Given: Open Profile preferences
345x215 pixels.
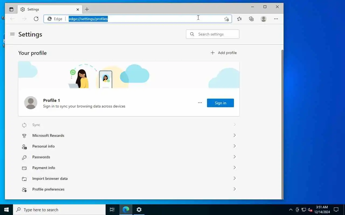Looking at the screenshot, I should click(x=129, y=189).
